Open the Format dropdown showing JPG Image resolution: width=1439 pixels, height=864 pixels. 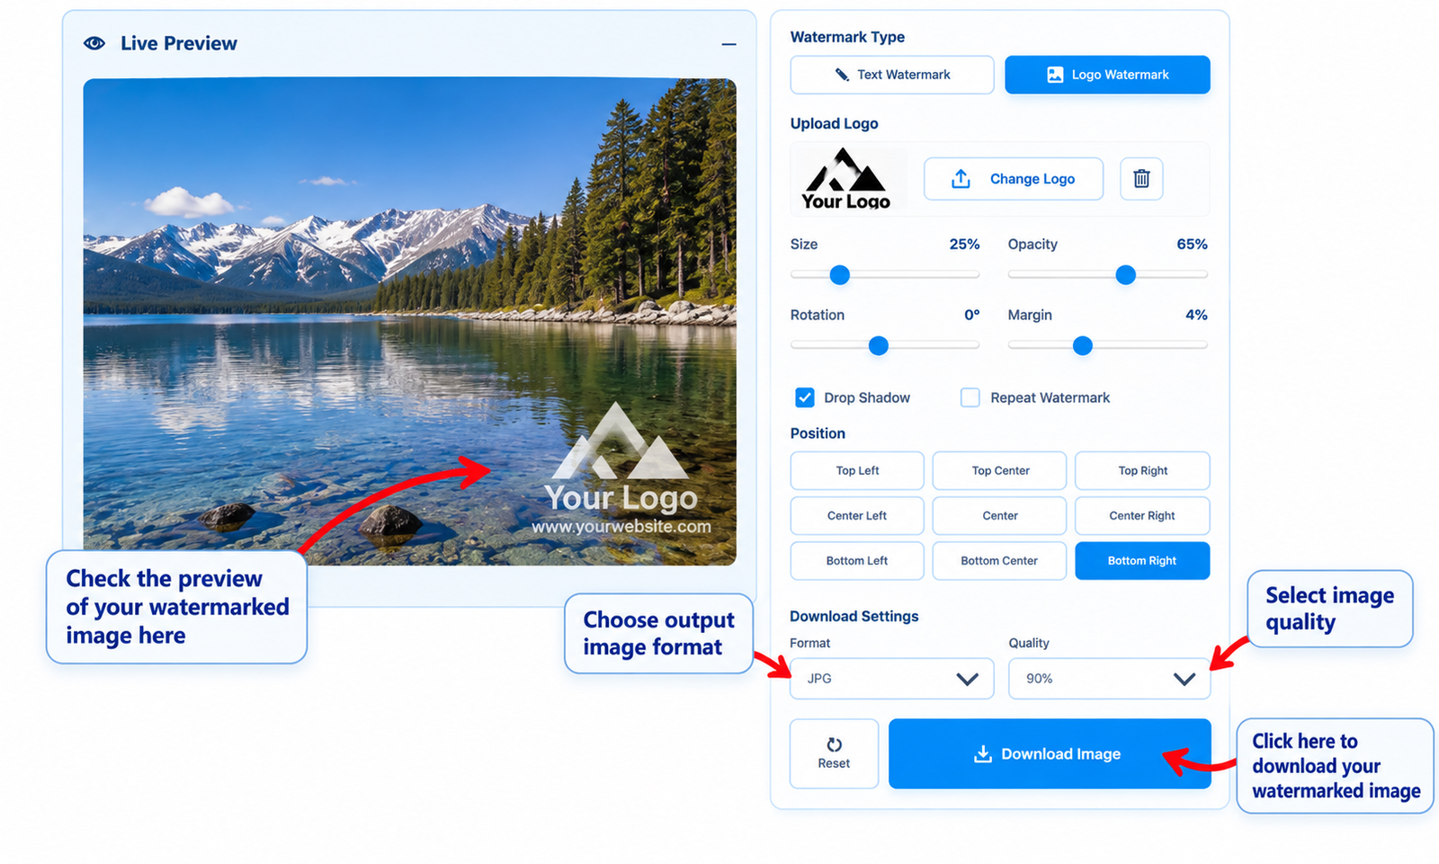[x=891, y=679]
